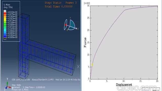Click the 'Abaqus/Standard 6.11-PR3' text

tap(43, 80)
